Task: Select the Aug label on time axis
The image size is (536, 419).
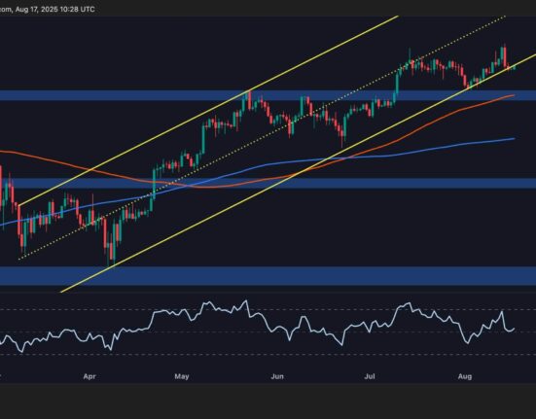Action: [465, 376]
